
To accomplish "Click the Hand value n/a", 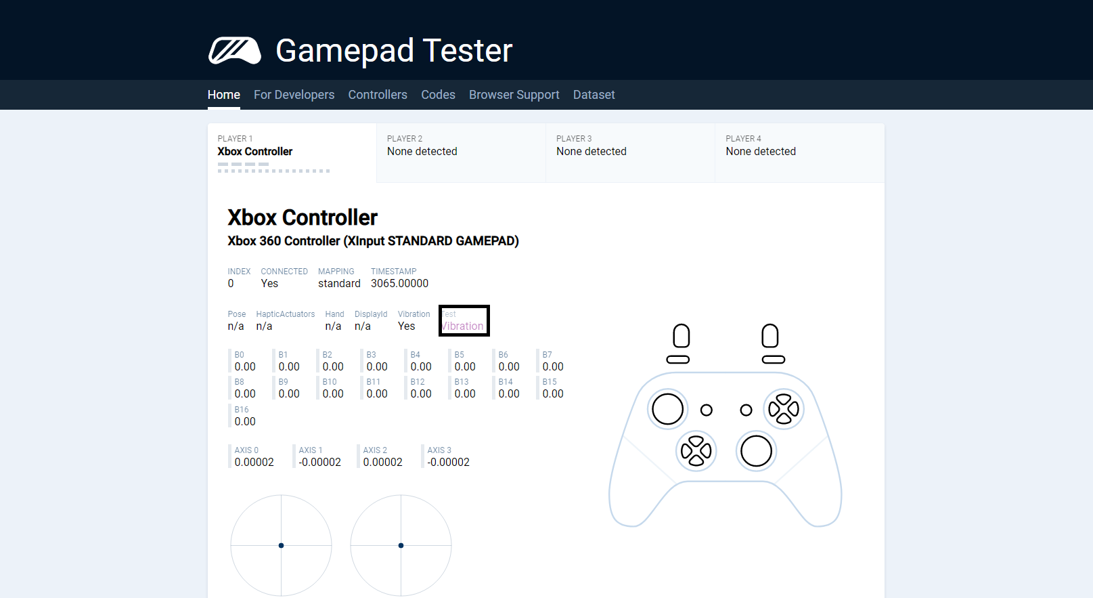I will click(333, 326).
